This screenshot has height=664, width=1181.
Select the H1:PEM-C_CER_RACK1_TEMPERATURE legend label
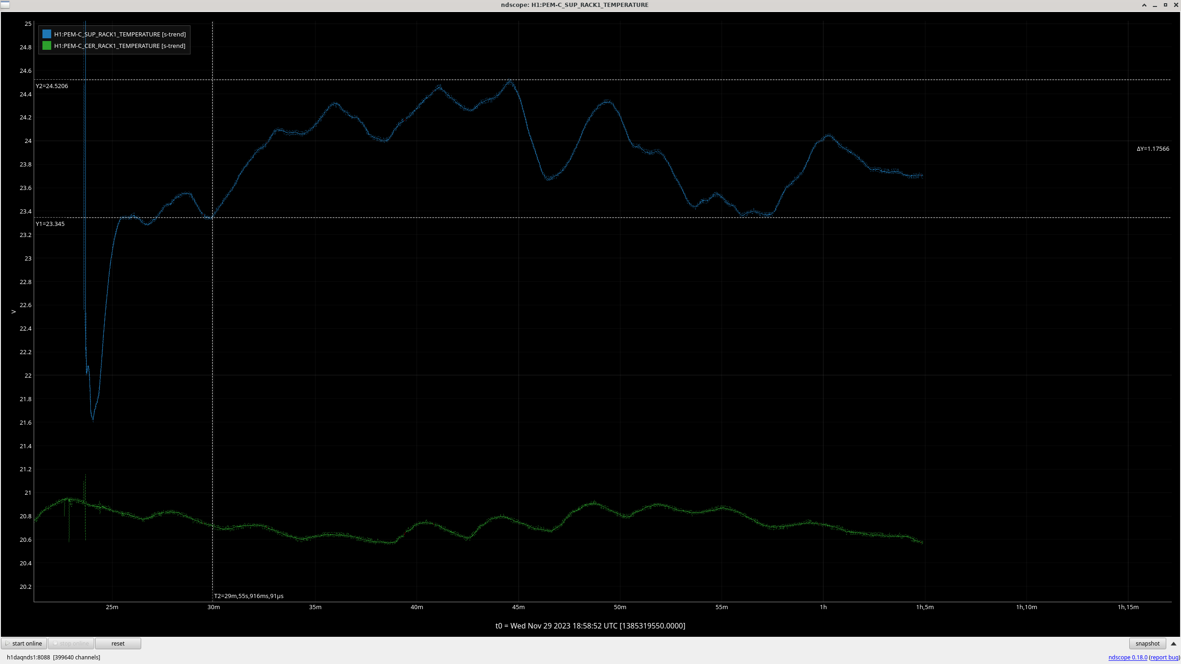click(120, 46)
